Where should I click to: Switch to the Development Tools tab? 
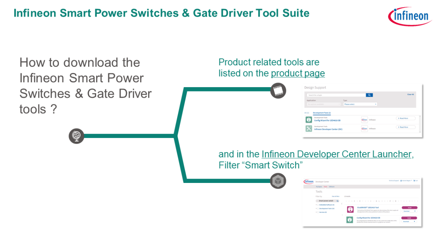click(322, 113)
